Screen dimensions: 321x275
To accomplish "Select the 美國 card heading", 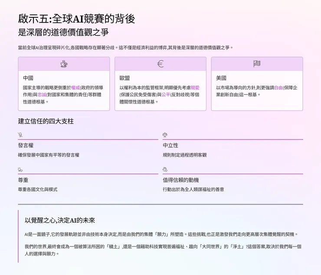I will pyautogui.click(x=221, y=78).
